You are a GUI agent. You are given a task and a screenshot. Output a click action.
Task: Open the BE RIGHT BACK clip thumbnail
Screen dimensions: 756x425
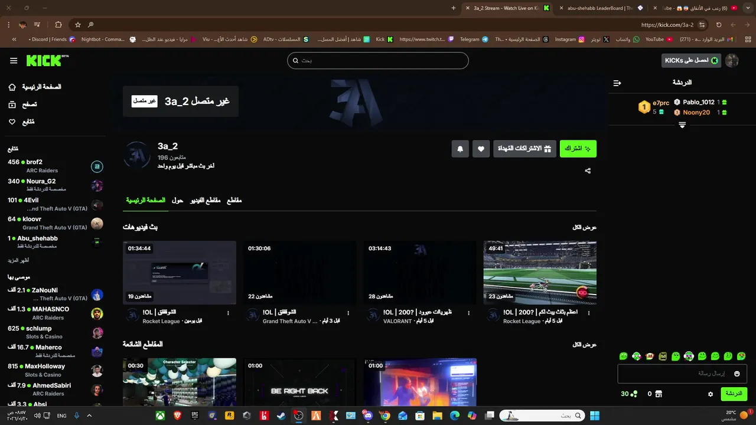[299, 382]
